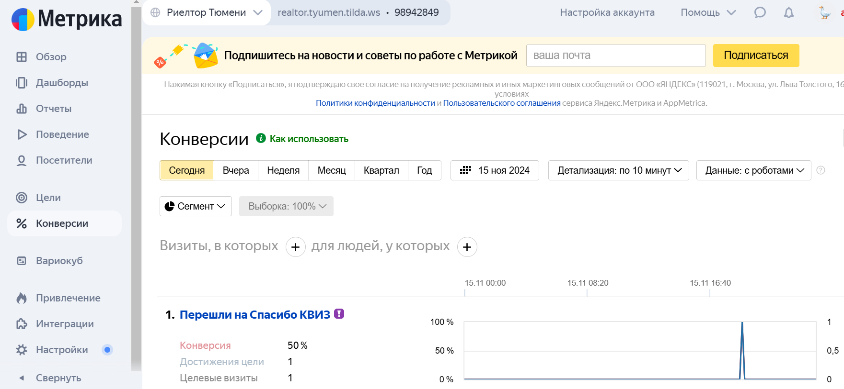Focus the 'ваша почта' email field
The image size is (844, 389).
coord(616,56)
